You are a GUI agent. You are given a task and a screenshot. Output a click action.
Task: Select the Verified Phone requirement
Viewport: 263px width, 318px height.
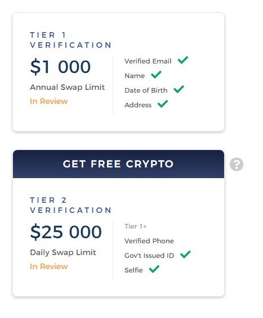point(149,241)
